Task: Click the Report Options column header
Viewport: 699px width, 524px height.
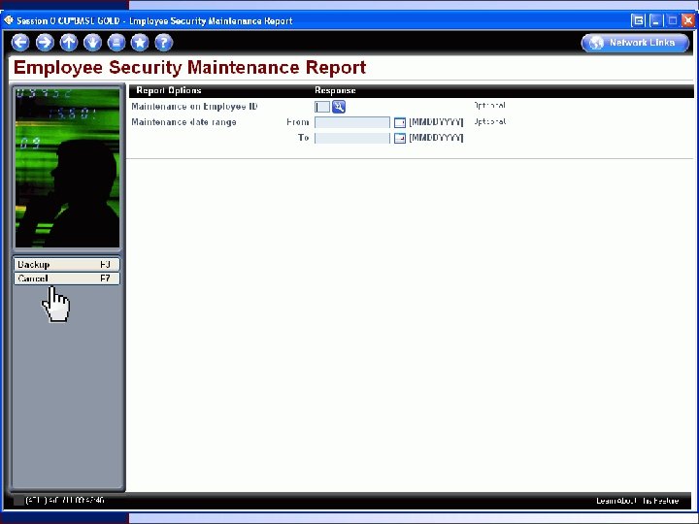Action: point(169,90)
